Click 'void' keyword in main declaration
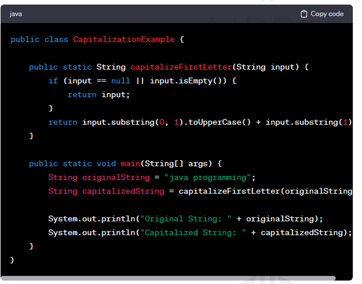362x284 pixels. point(106,164)
